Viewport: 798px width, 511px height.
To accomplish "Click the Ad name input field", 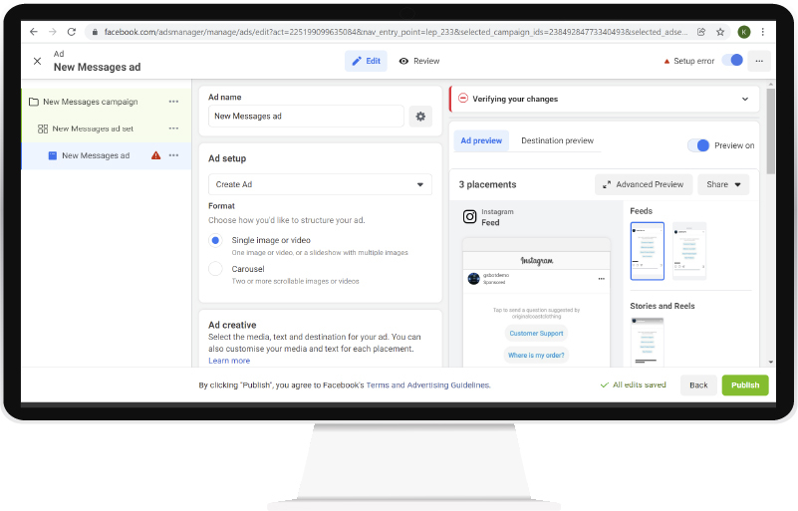I will [306, 116].
